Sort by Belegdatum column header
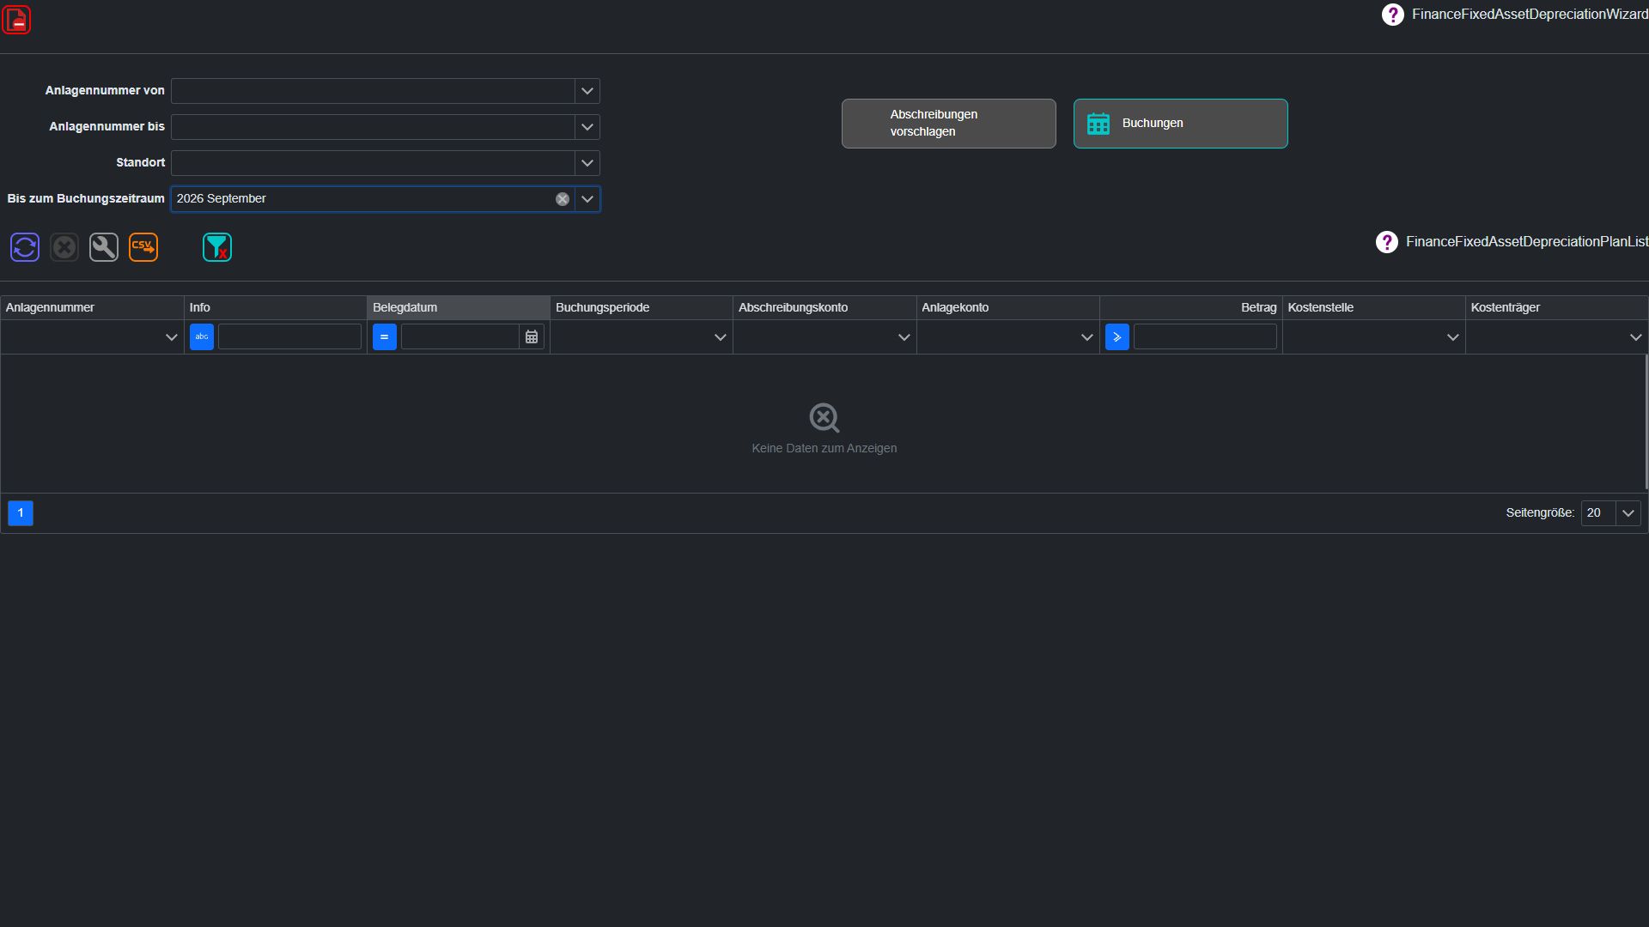The width and height of the screenshot is (1649, 927). tap(459, 307)
